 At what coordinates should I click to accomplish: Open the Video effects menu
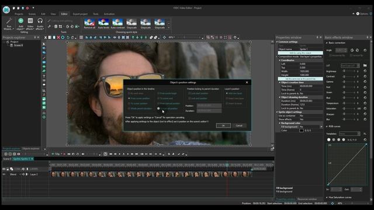click(x=30, y=24)
